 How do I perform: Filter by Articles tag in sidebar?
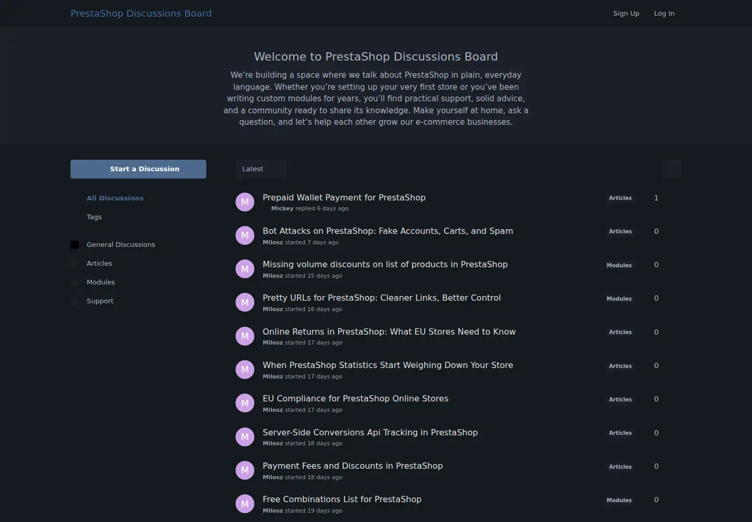(x=99, y=264)
